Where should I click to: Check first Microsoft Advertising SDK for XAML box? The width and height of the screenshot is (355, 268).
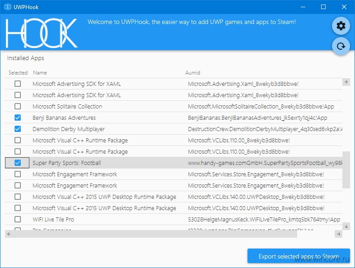(18, 84)
